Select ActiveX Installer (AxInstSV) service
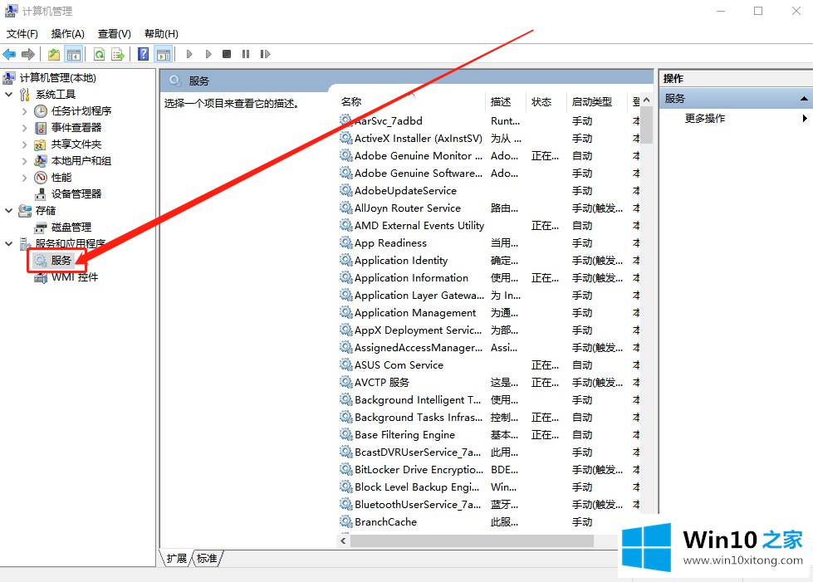This screenshot has height=582, width=813. tap(418, 139)
